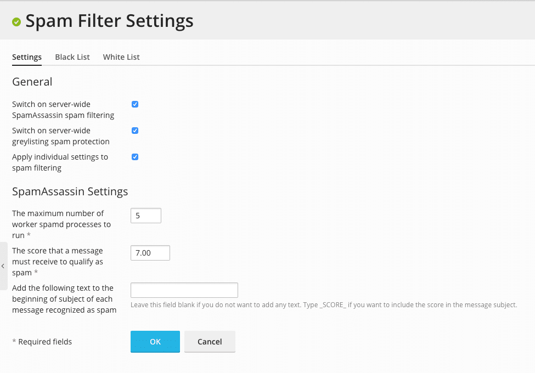
Task: Expand the sidebar with the left chevron
Action: pyautogui.click(x=3, y=266)
